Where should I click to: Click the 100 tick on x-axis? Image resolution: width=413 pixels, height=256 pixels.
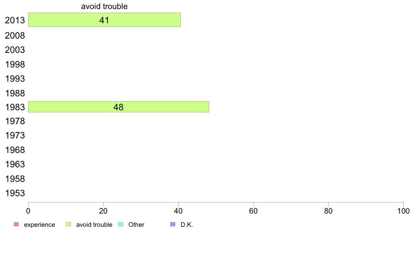[403, 211]
